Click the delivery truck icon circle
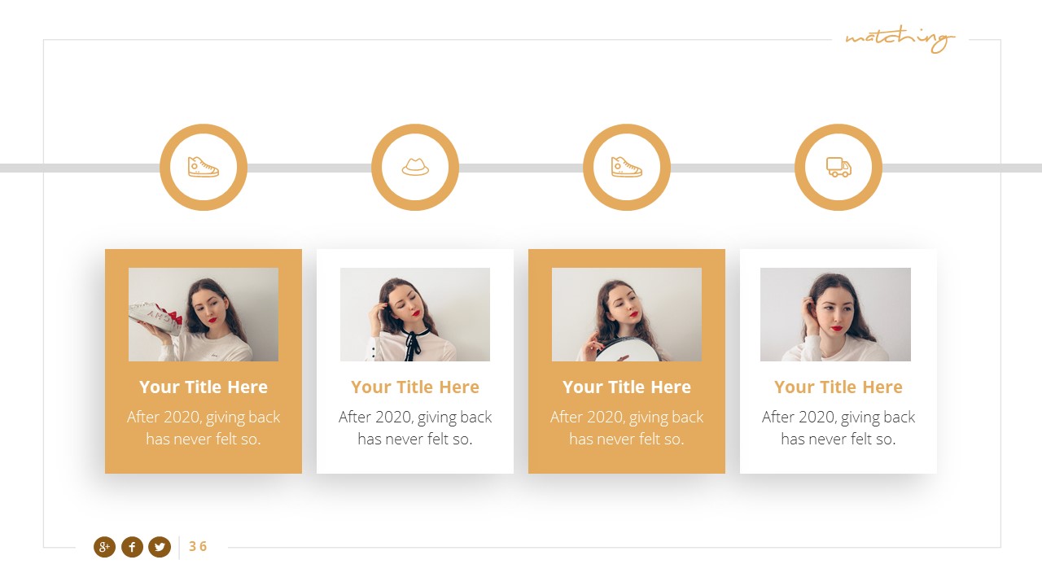The width and height of the screenshot is (1042, 586). (838, 167)
